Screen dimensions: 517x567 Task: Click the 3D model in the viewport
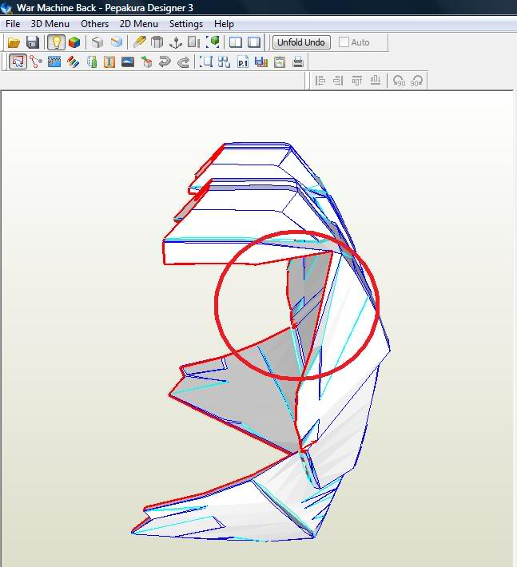[261, 342]
